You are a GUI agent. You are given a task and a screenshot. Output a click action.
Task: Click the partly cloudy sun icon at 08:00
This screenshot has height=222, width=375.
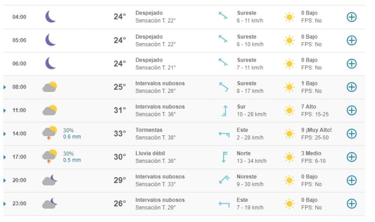click(50, 87)
